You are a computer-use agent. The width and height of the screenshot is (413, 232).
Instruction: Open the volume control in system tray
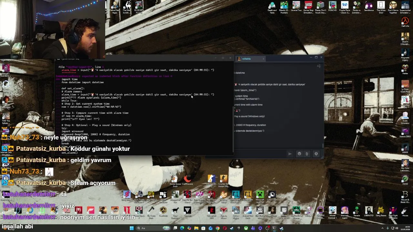397,228
